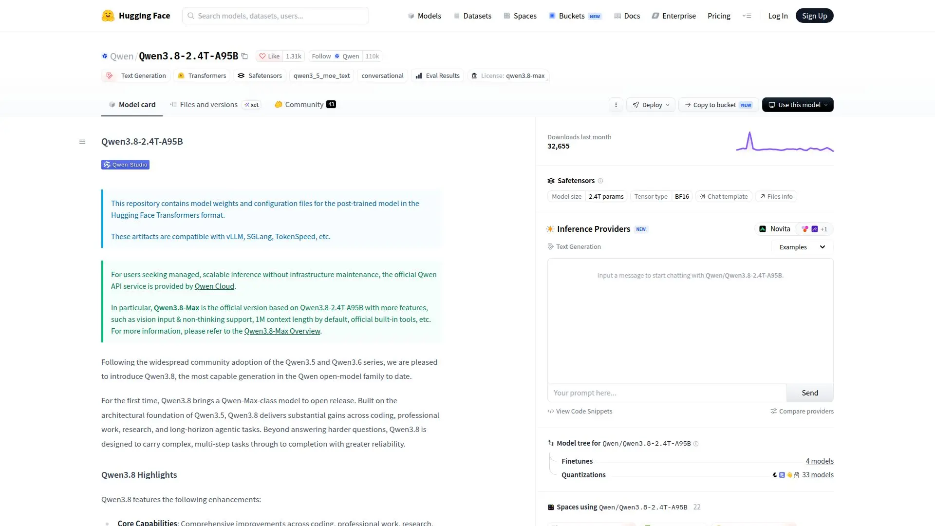Screen dimensions: 935x526
Task: Open the Use this model dropdown
Action: point(798,105)
